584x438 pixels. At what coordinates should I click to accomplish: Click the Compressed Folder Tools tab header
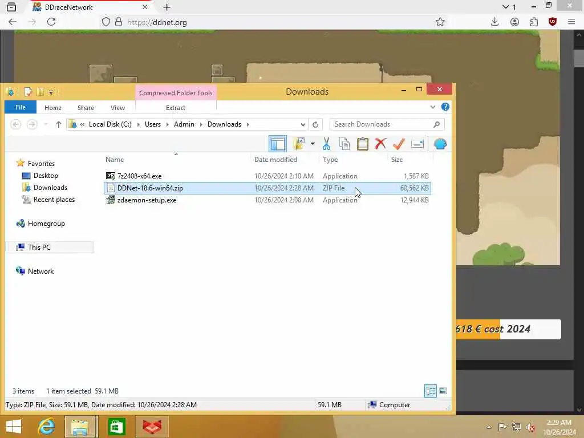(x=176, y=93)
